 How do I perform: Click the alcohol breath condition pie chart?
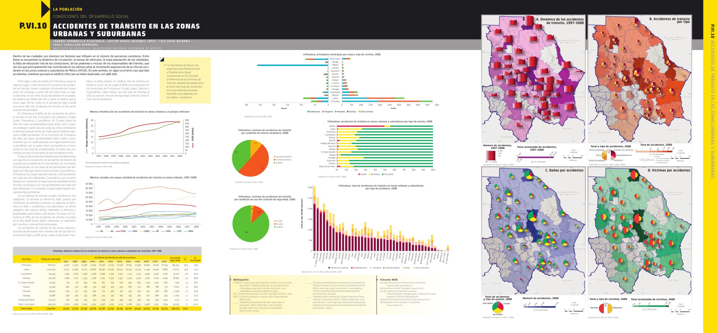coord(251,159)
